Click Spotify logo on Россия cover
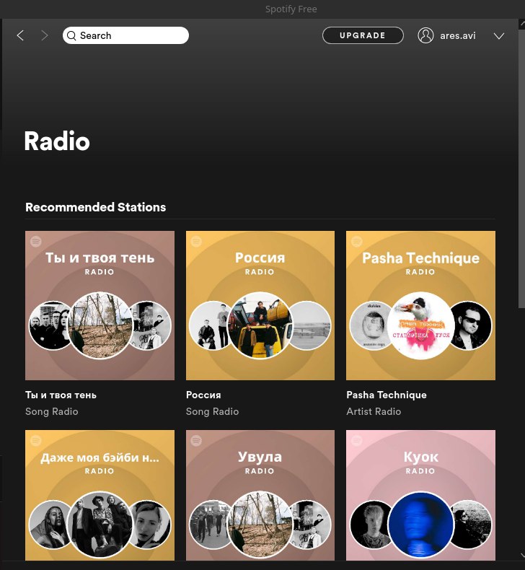 point(196,242)
